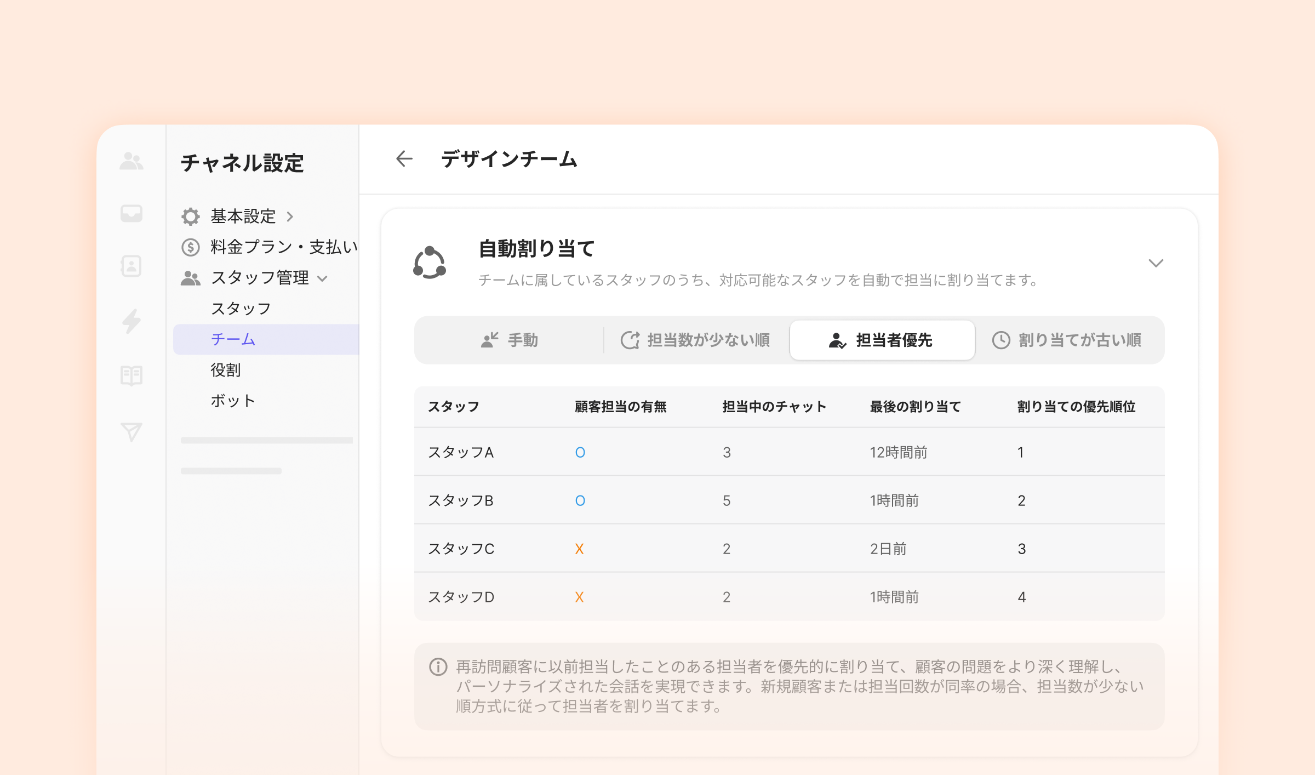Open the contacts icon in left rail
Image resolution: width=1315 pixels, height=775 pixels.
[x=131, y=266]
